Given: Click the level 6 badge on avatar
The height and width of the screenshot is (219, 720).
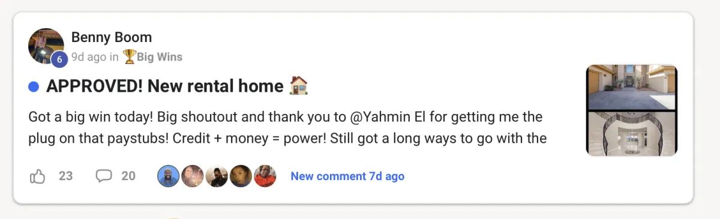Looking at the screenshot, I should (59, 59).
